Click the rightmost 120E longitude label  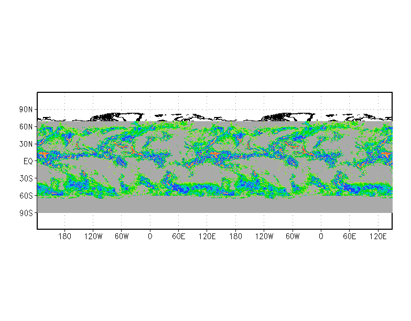click(378, 237)
